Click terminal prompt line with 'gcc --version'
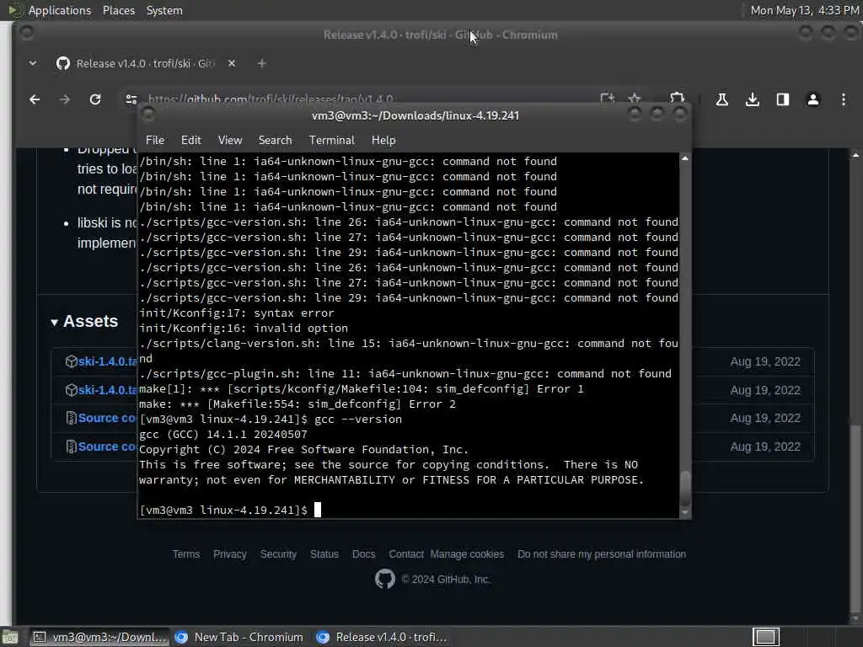 [x=271, y=420]
